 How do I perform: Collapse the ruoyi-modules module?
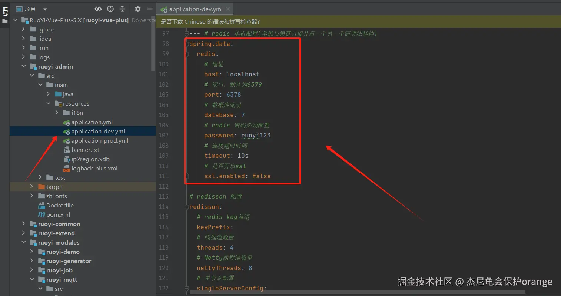(23, 242)
